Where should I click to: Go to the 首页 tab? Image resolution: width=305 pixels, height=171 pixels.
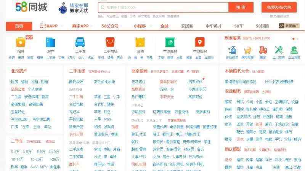[19, 26]
